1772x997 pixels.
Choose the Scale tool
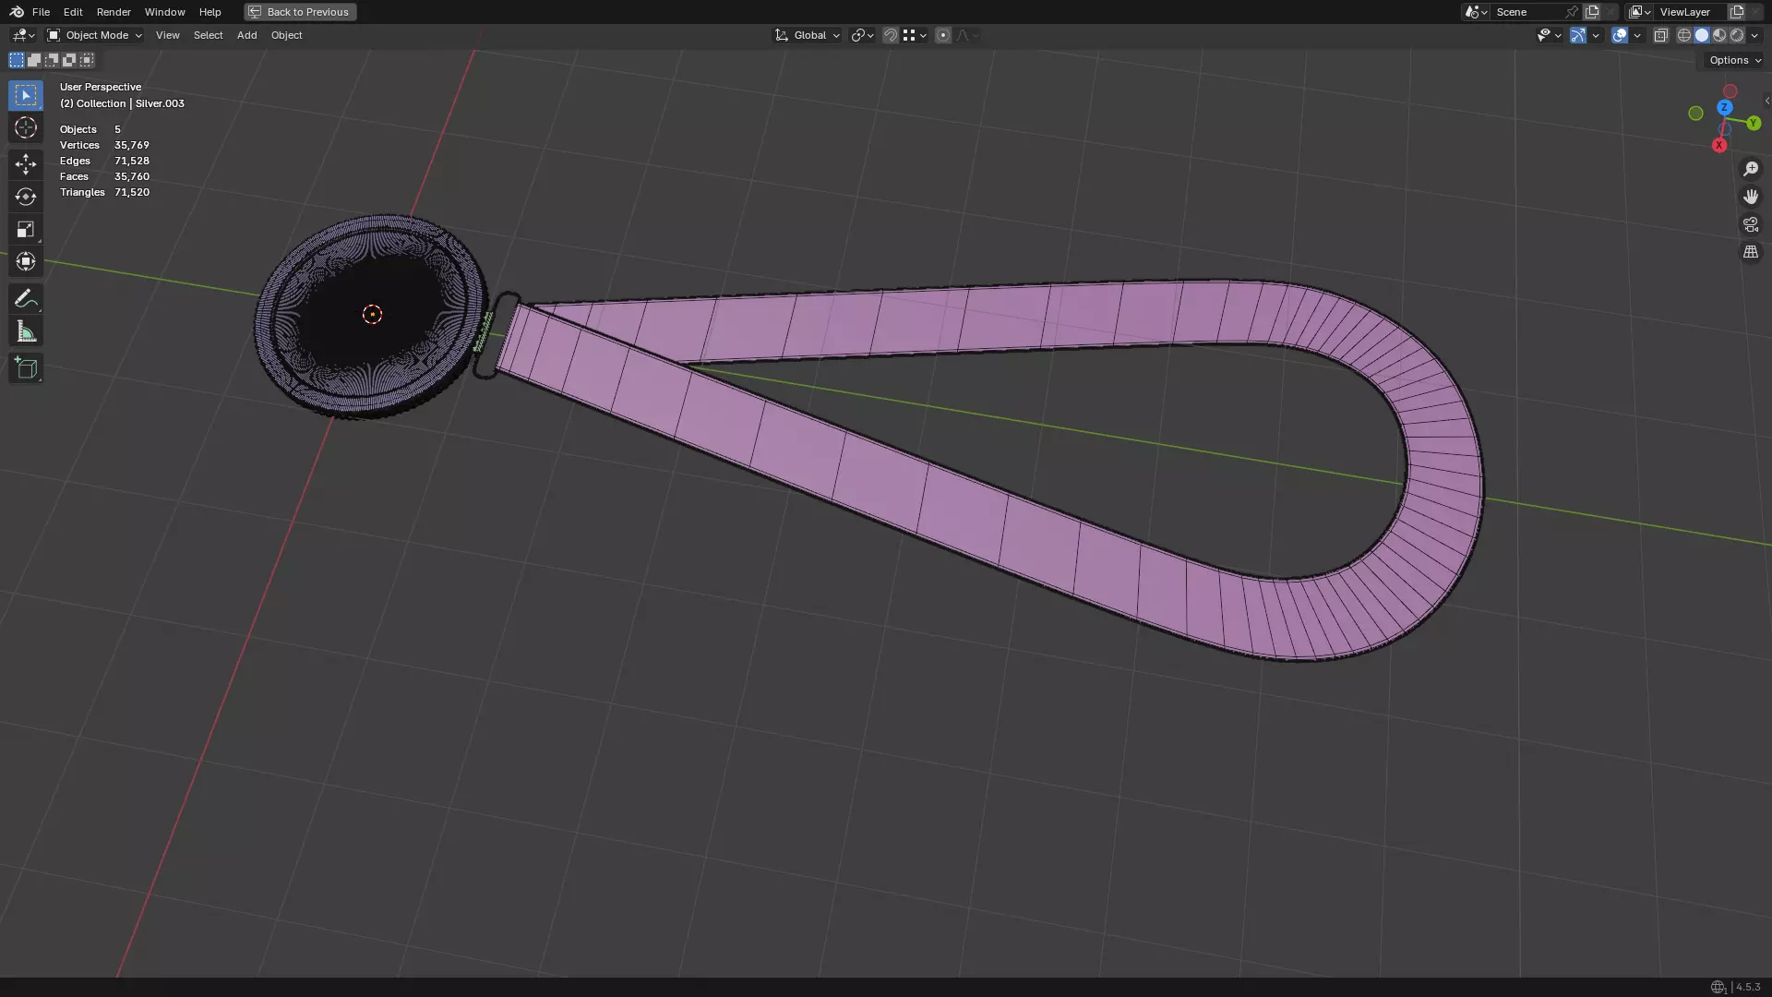[x=26, y=229]
